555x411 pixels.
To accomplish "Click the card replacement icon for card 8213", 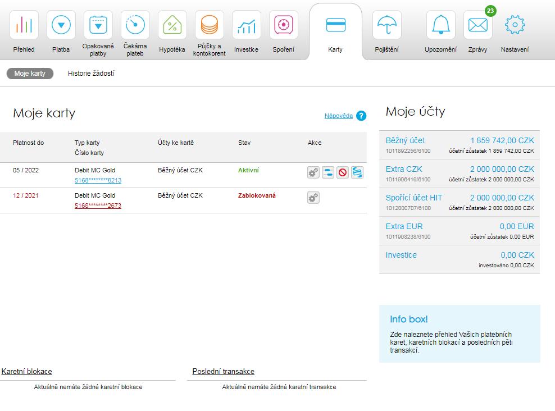I will point(357,172).
